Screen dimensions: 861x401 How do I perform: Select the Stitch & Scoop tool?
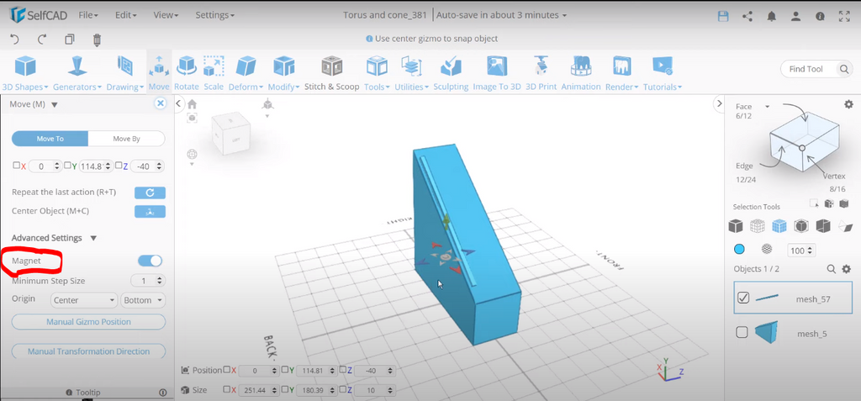331,73
